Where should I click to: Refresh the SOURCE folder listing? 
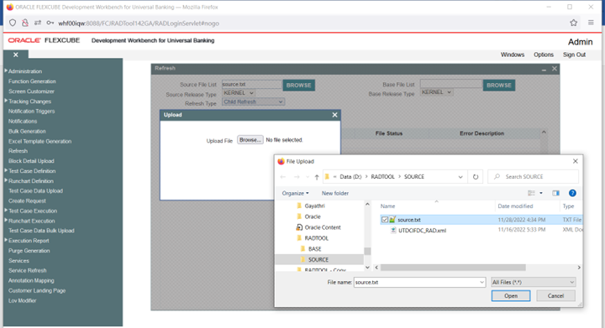(476, 177)
